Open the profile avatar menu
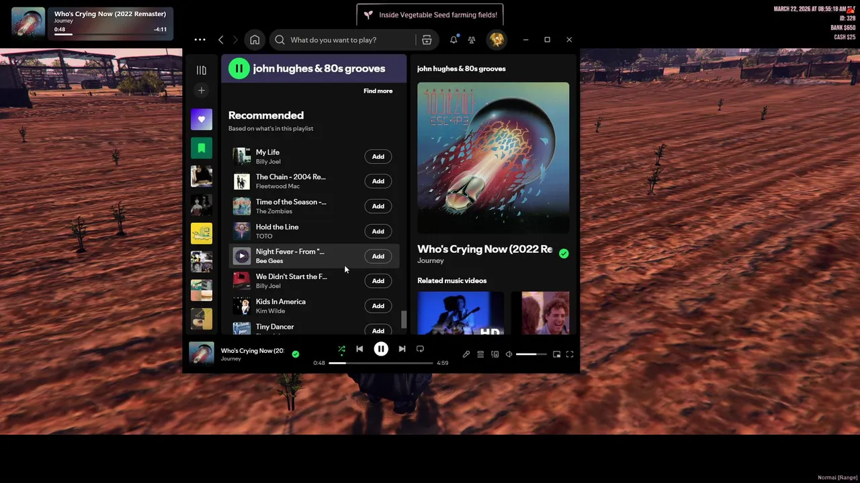860x483 pixels. (497, 40)
